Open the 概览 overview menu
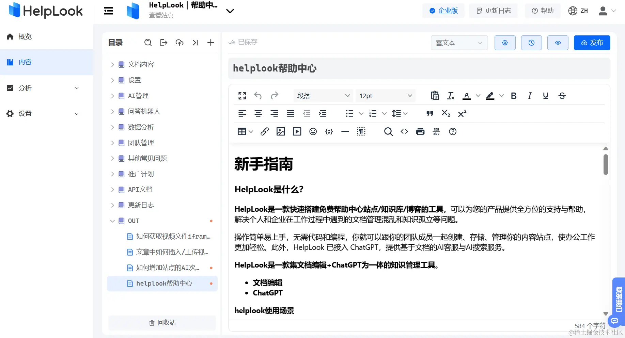Image resolution: width=625 pixels, height=338 pixels. (x=46, y=37)
